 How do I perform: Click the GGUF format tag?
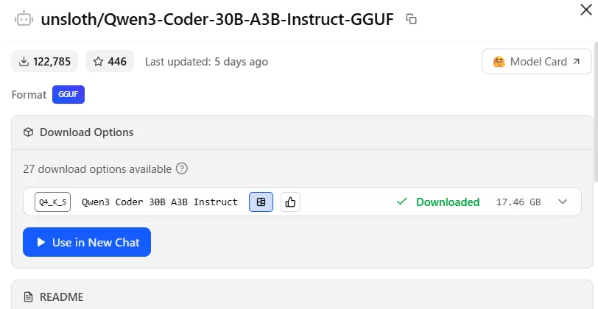pos(68,95)
